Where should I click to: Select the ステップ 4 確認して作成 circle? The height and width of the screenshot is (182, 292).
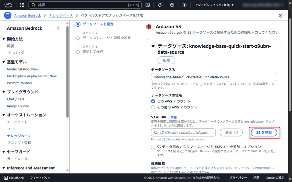pyautogui.click(x=78, y=52)
